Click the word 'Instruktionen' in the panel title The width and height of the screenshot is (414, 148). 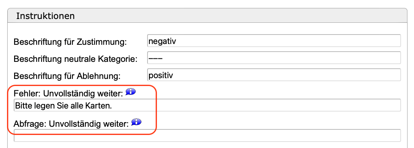(45, 16)
